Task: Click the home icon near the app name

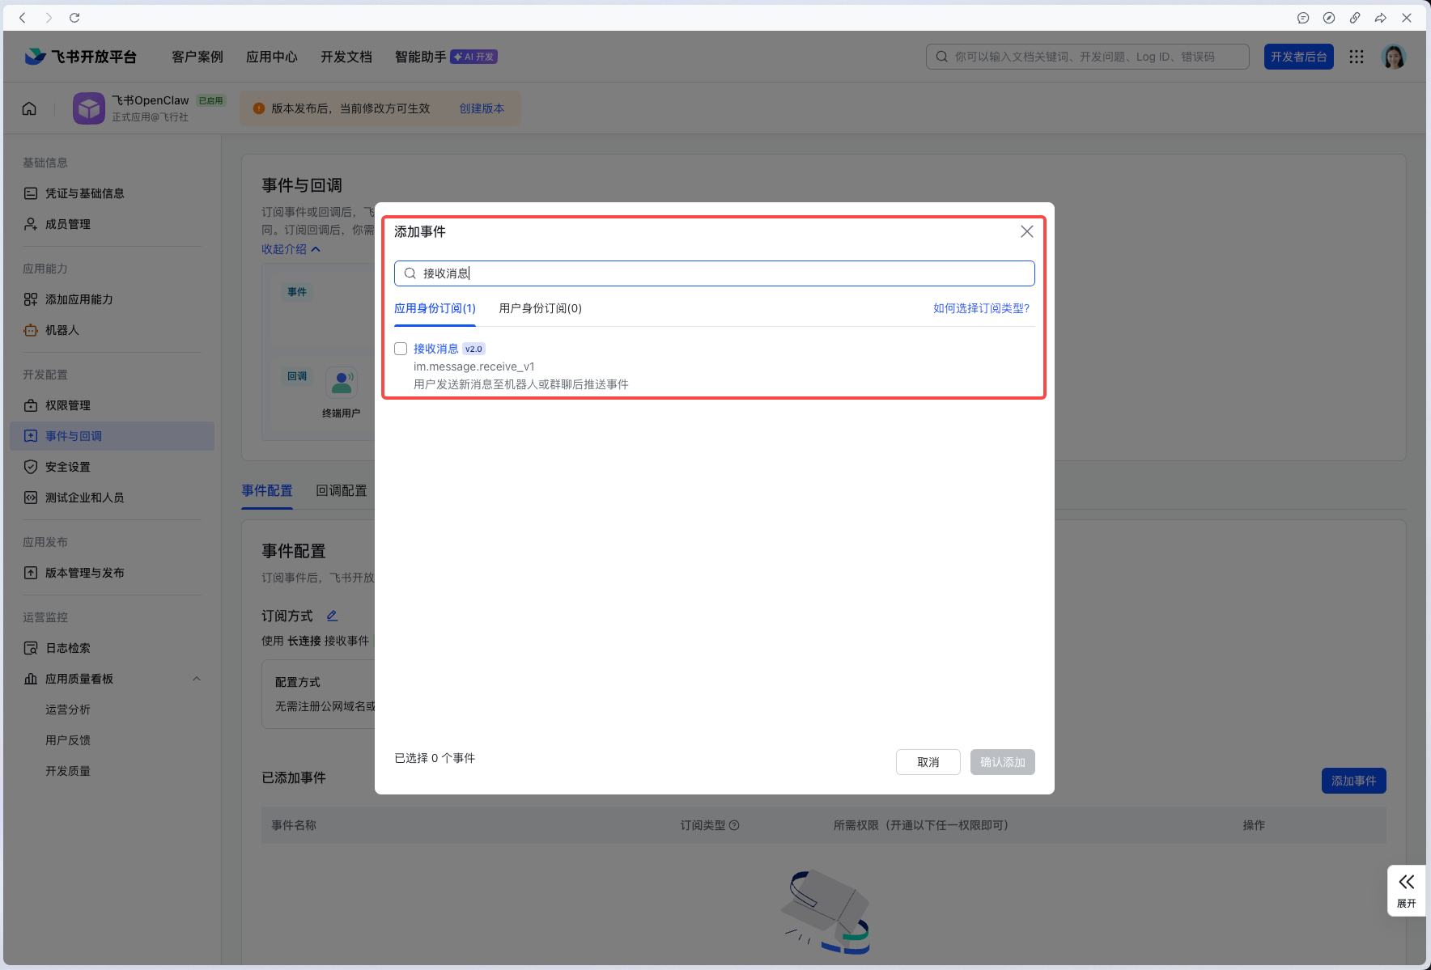Action: tap(29, 108)
